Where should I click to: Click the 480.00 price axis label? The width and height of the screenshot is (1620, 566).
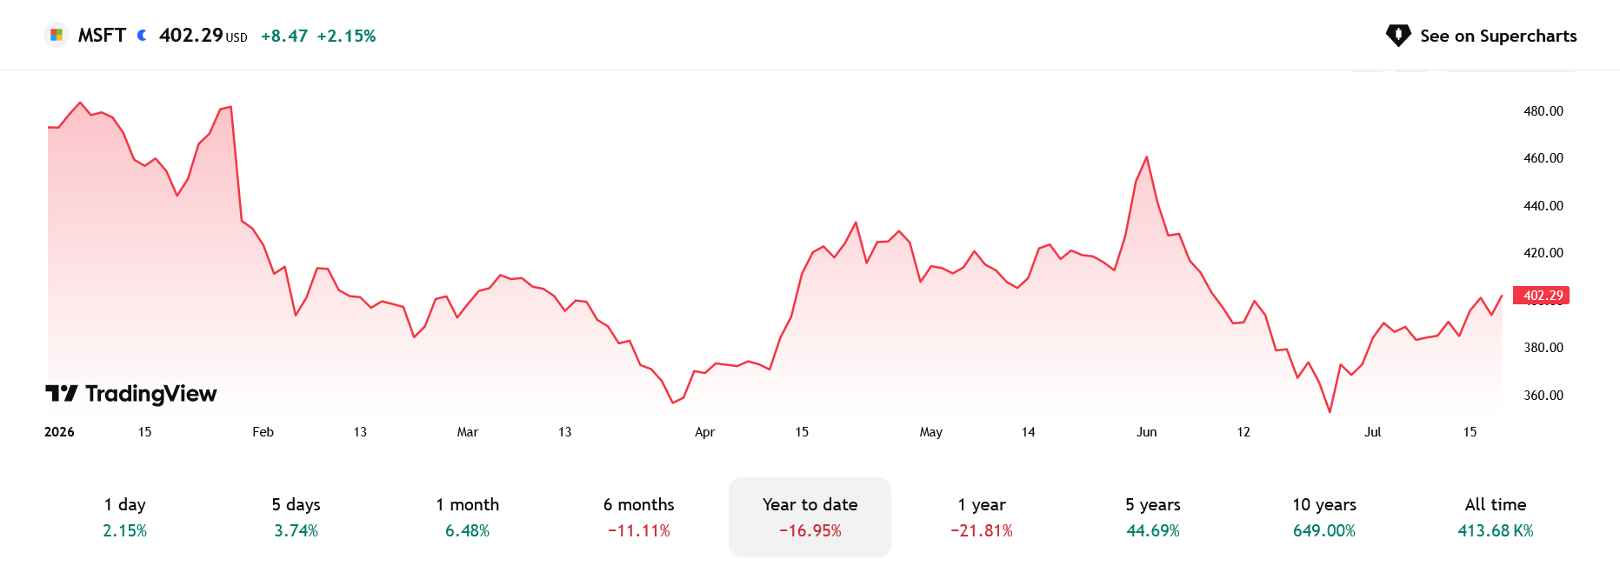[1543, 111]
